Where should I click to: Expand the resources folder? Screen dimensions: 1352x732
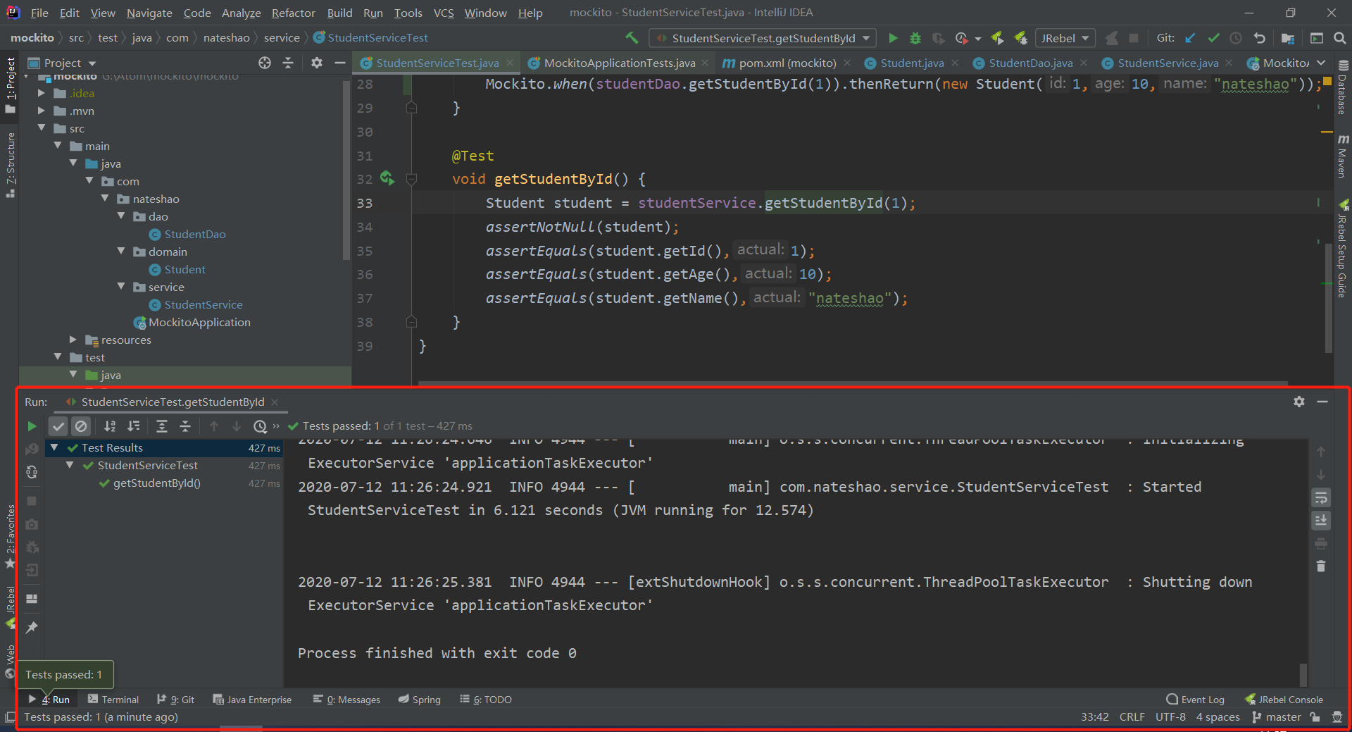coord(73,340)
